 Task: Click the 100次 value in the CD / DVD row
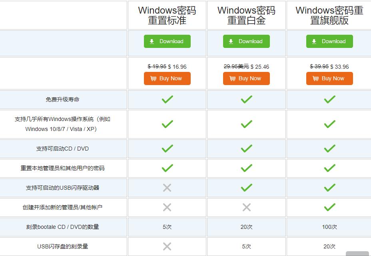coord(329,227)
